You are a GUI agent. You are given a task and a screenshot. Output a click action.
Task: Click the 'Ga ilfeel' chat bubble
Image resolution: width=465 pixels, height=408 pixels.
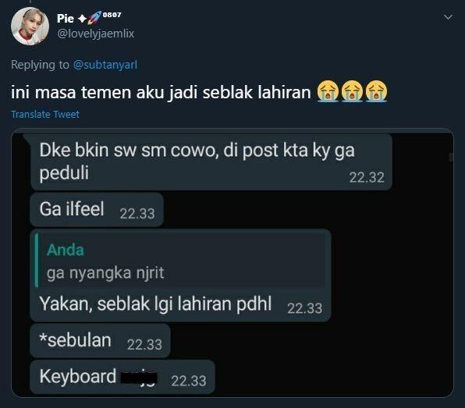[x=97, y=210]
